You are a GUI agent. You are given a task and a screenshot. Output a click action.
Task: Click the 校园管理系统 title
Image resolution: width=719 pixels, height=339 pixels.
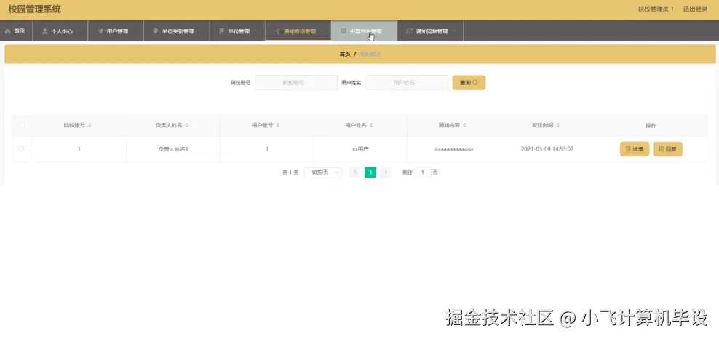click(34, 9)
